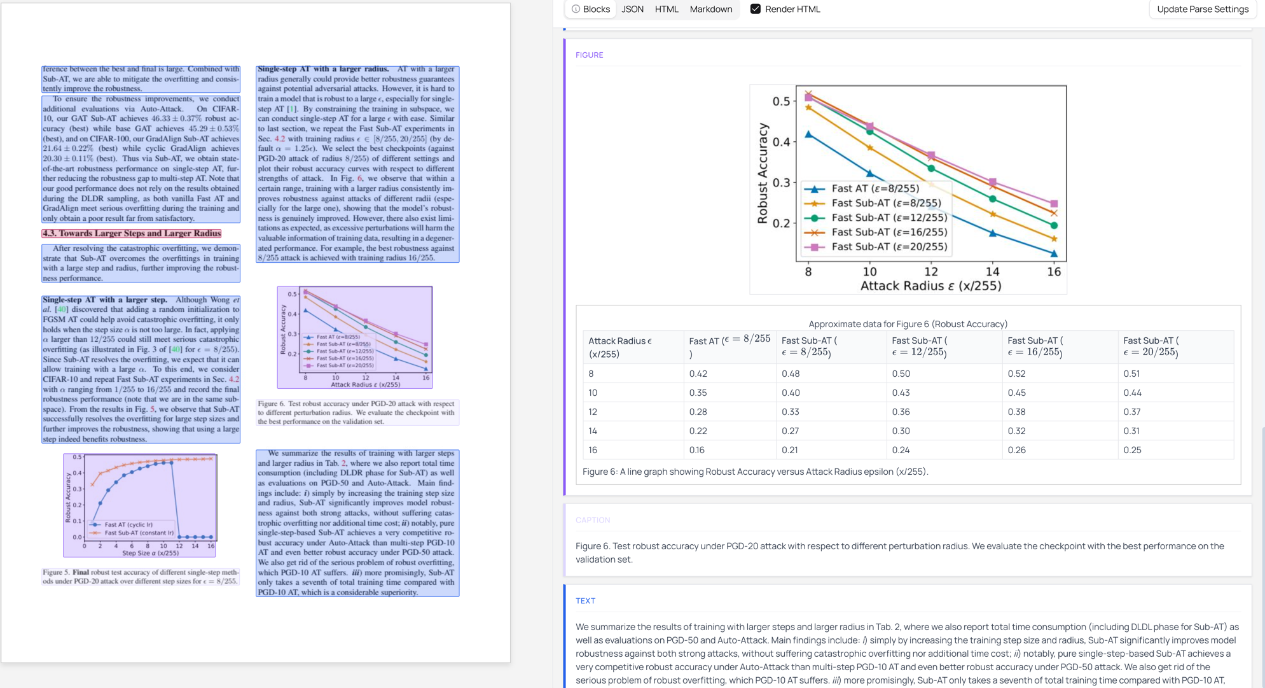This screenshot has width=1265, height=688.
Task: Click the table title 'Approximate data for Figure 6'
Action: click(908, 324)
